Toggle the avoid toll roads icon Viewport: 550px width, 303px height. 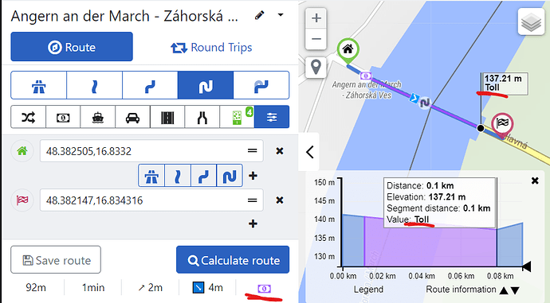tap(63, 117)
